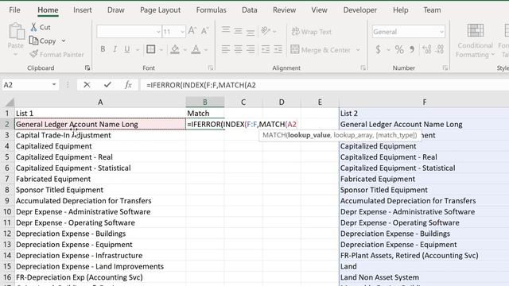Viewport: 509px width, 286px height.
Task: Open the File tab
Action: click(x=14, y=10)
